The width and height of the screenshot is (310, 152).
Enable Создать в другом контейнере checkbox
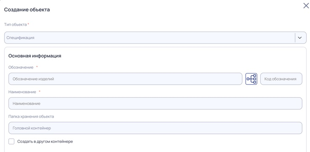coord(11,142)
